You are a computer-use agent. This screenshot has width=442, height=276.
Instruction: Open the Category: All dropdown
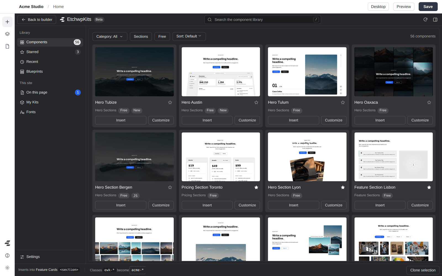(110, 36)
